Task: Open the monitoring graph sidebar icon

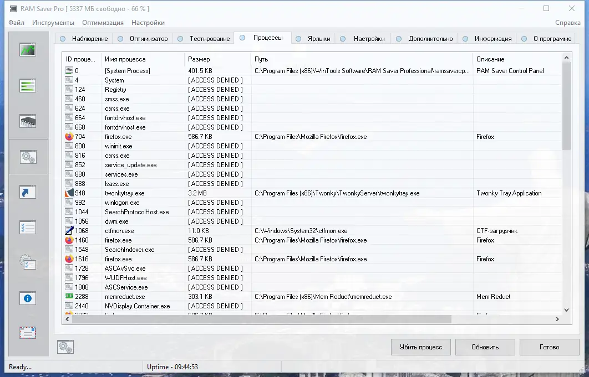Action: [28, 49]
